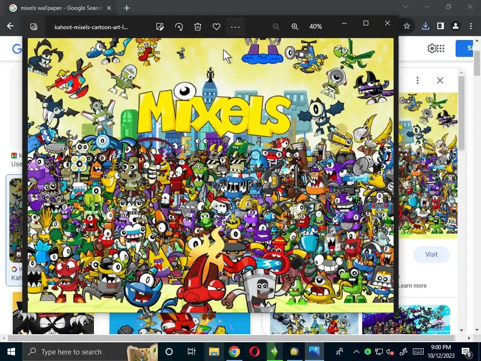
Task: Switch to Photos app on the taskbar
Action: [314, 352]
